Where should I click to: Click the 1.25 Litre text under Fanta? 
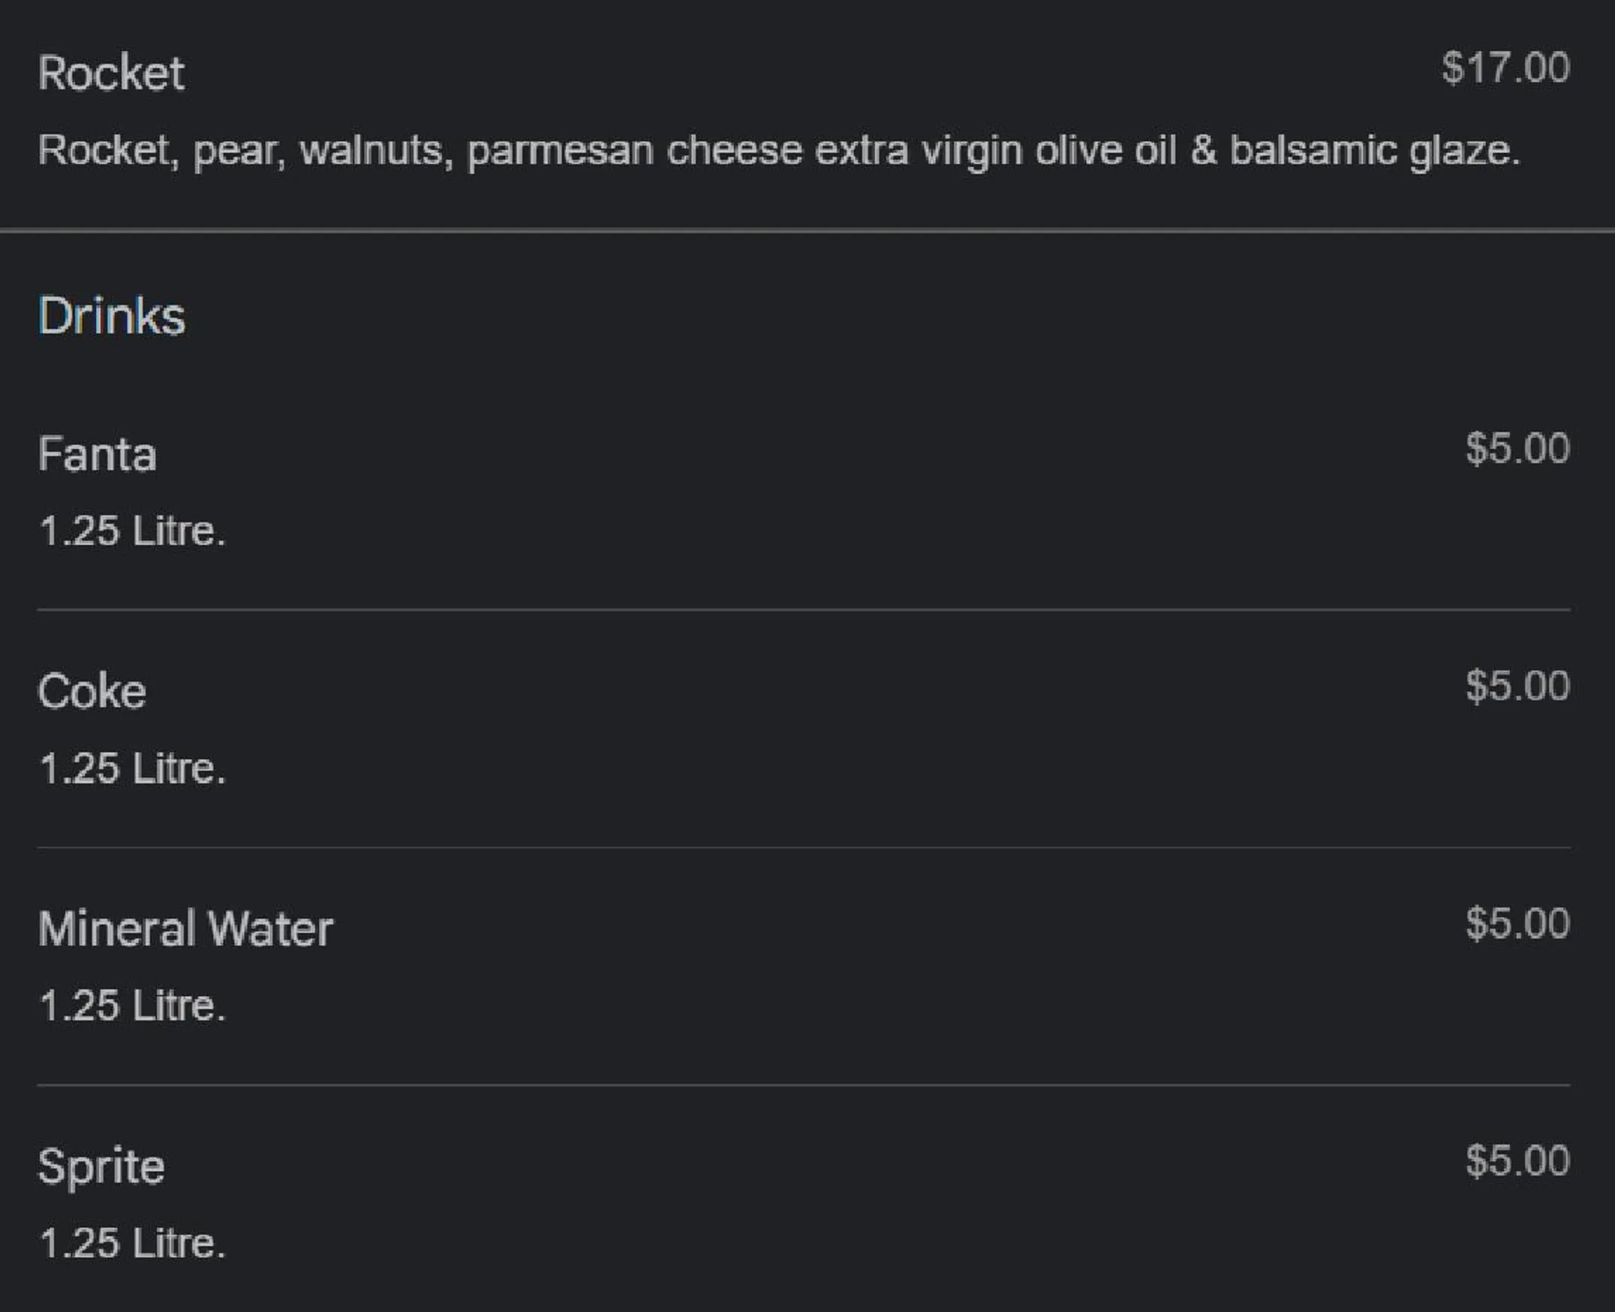point(132,531)
